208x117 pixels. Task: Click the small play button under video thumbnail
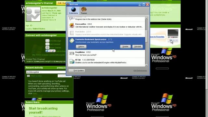point(169,37)
